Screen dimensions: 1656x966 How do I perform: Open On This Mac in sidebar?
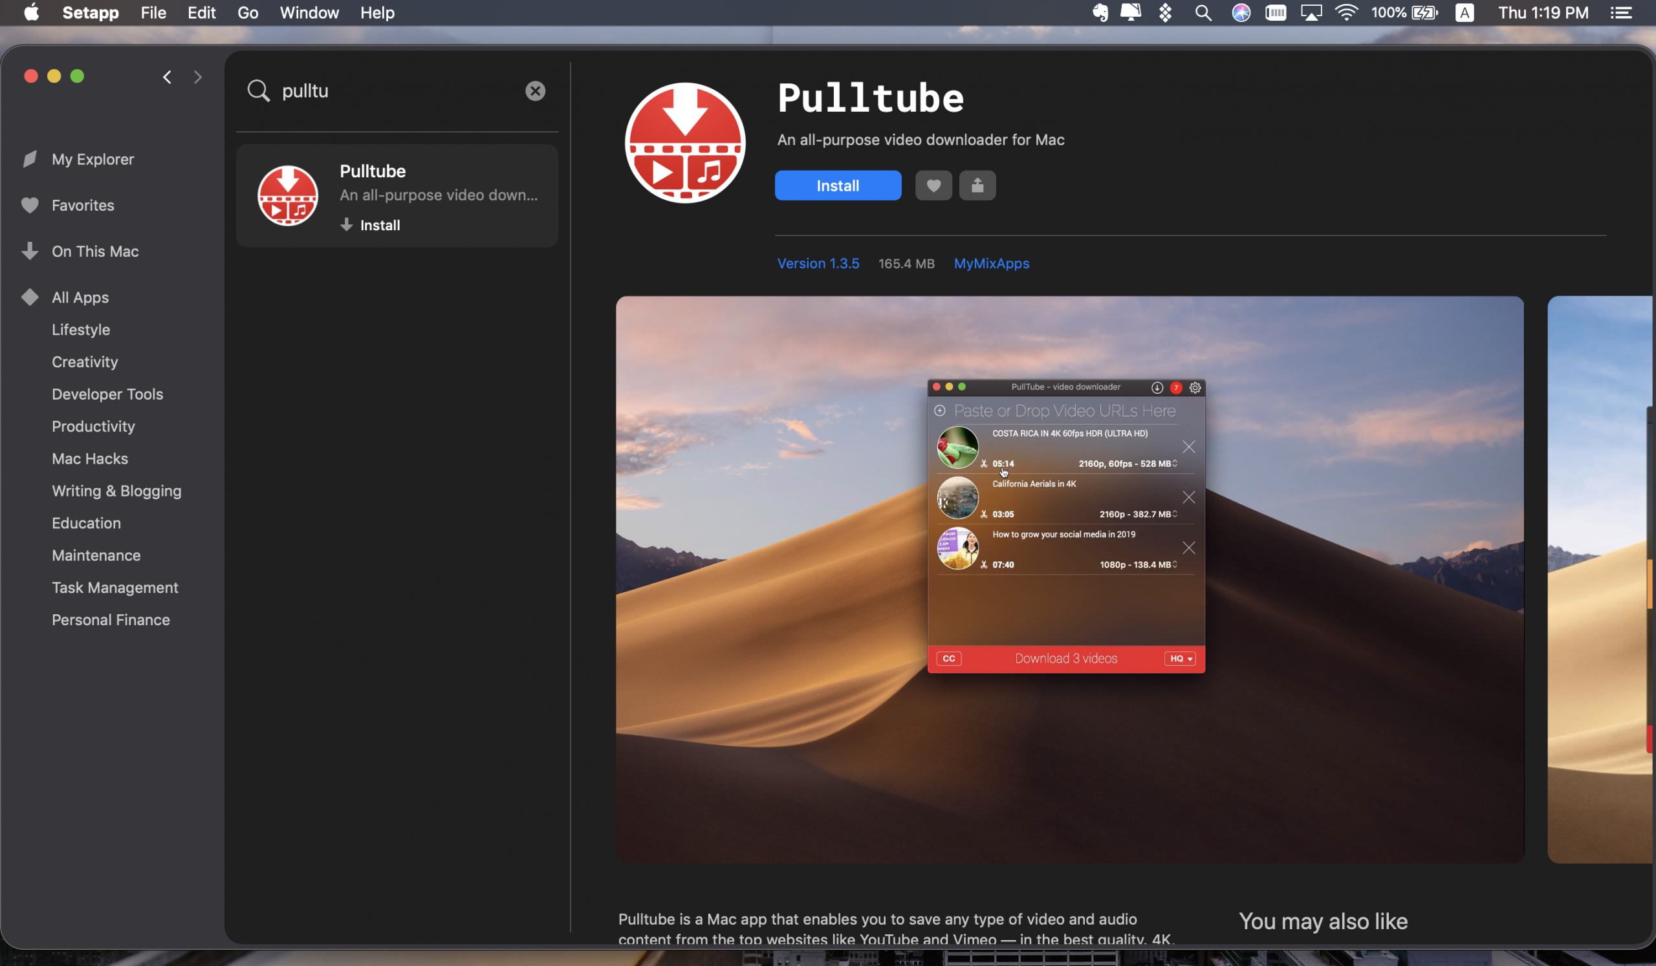(95, 251)
